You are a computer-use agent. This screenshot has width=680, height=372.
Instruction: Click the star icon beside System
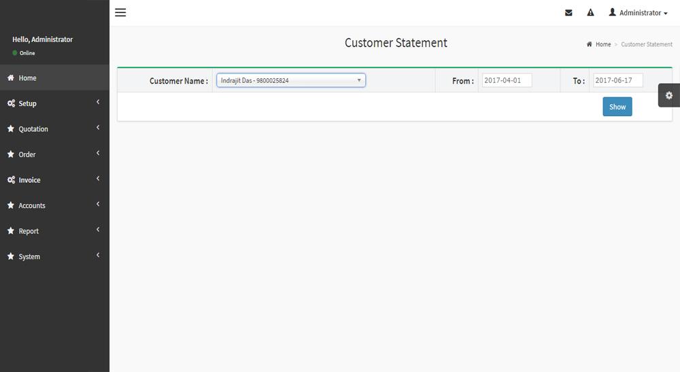click(x=11, y=256)
